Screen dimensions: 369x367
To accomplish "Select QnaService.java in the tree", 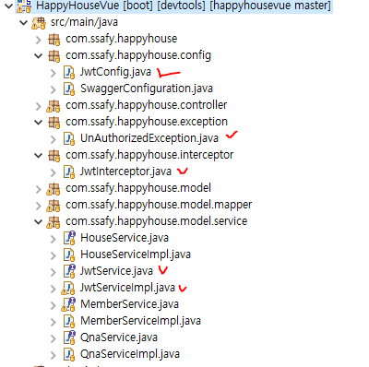I will tap(119, 337).
